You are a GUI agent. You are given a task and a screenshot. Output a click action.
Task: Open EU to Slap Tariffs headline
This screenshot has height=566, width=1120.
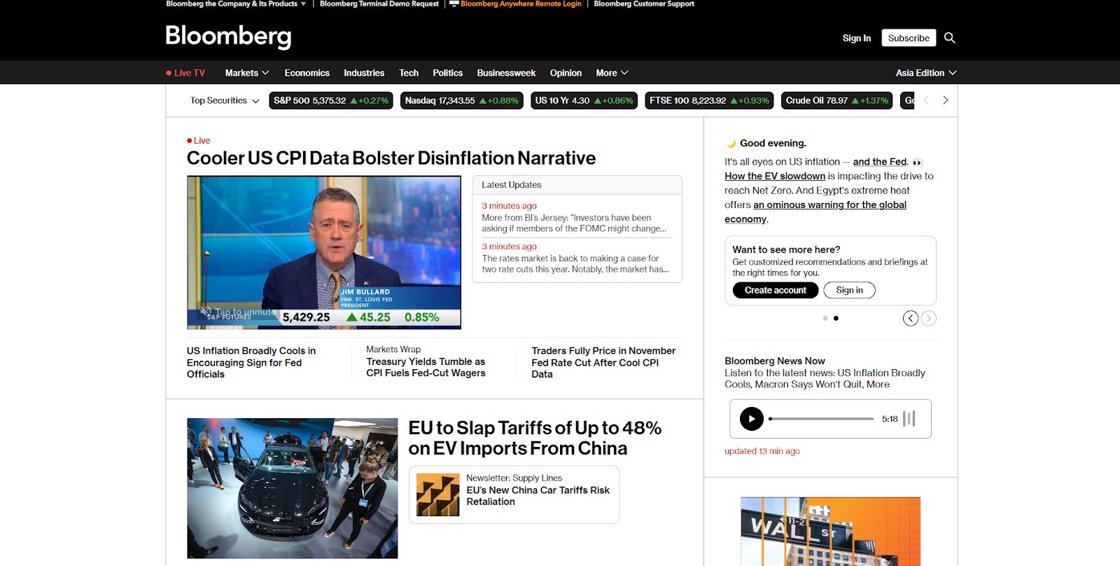point(535,438)
